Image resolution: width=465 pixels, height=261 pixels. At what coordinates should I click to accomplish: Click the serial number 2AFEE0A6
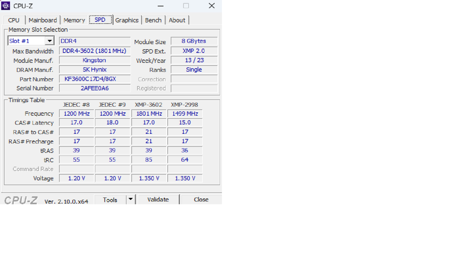click(x=94, y=88)
